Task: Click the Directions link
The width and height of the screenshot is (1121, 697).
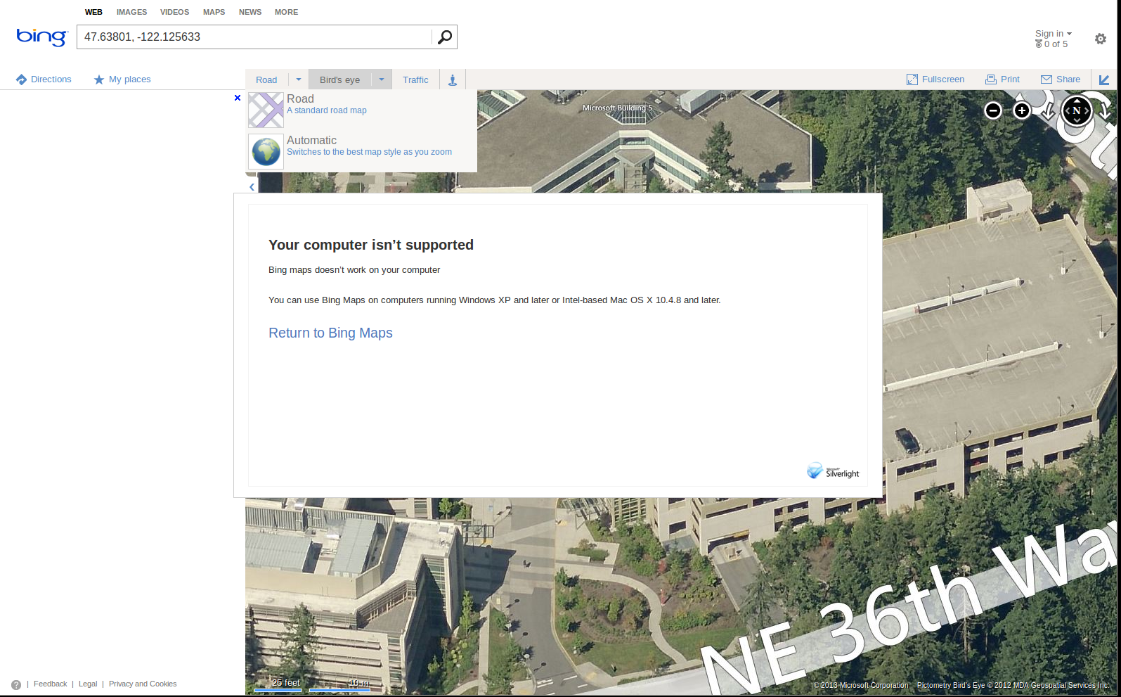Action: coord(51,79)
